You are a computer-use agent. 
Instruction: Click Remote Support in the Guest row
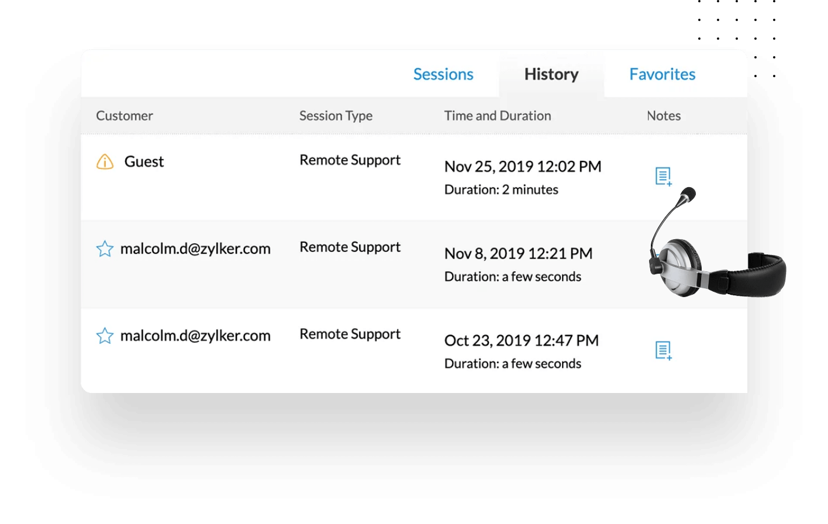pyautogui.click(x=350, y=160)
